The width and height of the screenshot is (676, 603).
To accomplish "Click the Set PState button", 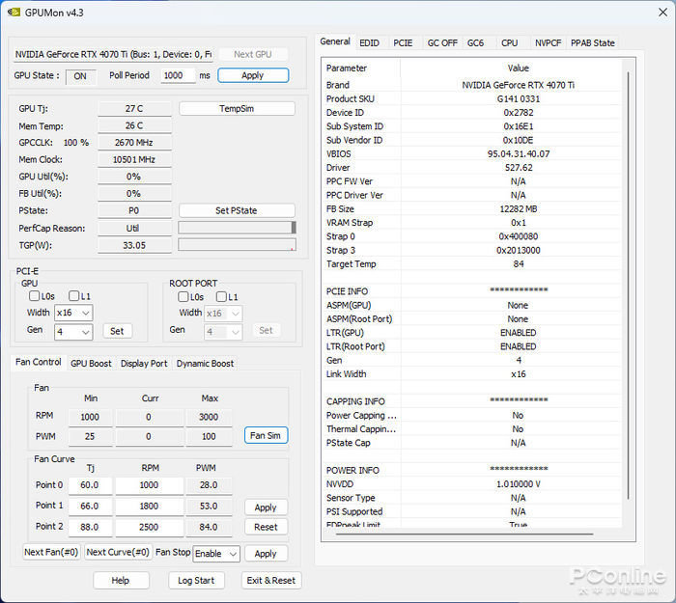I will (x=237, y=210).
